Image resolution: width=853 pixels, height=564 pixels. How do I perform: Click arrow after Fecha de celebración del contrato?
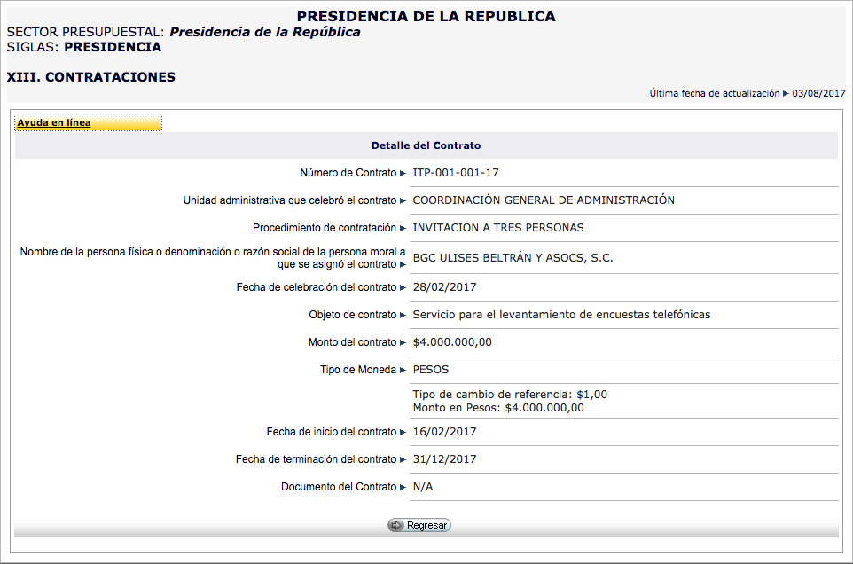403,287
